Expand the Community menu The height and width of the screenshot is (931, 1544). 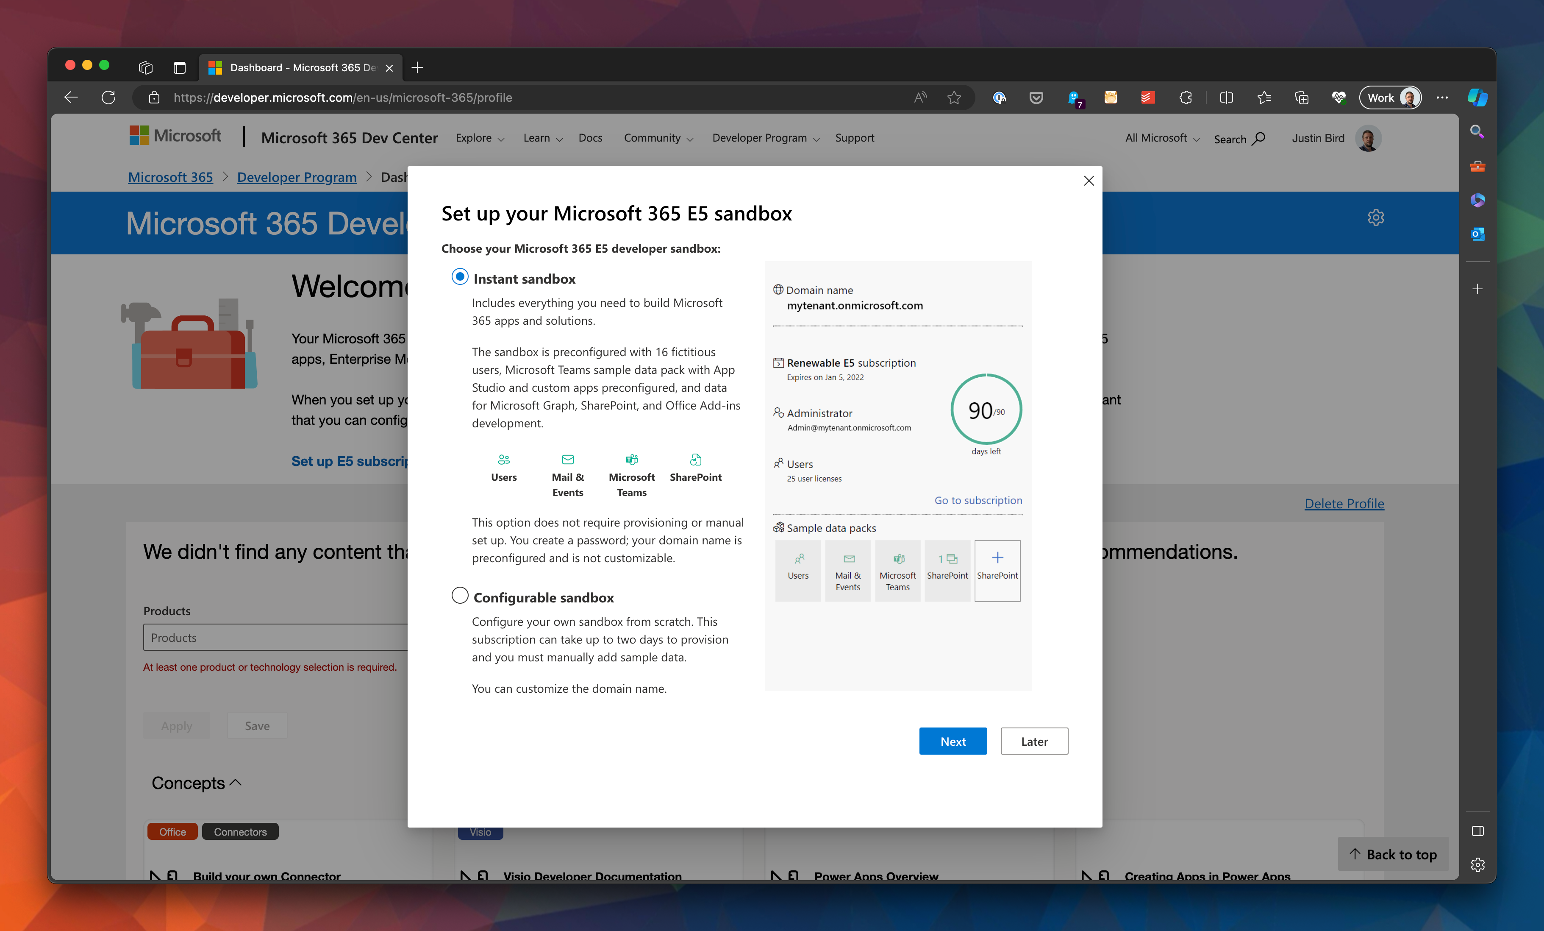pos(658,138)
